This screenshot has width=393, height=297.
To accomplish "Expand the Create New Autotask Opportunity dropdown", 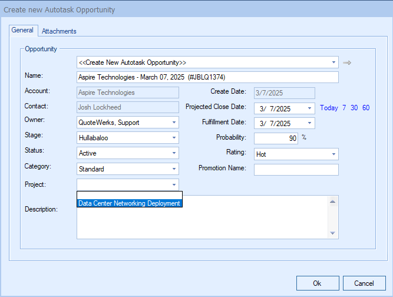I will click(333, 62).
